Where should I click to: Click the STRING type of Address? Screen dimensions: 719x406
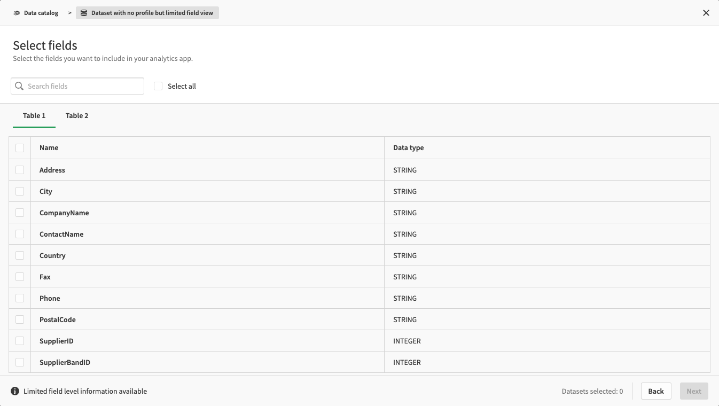[x=405, y=170]
